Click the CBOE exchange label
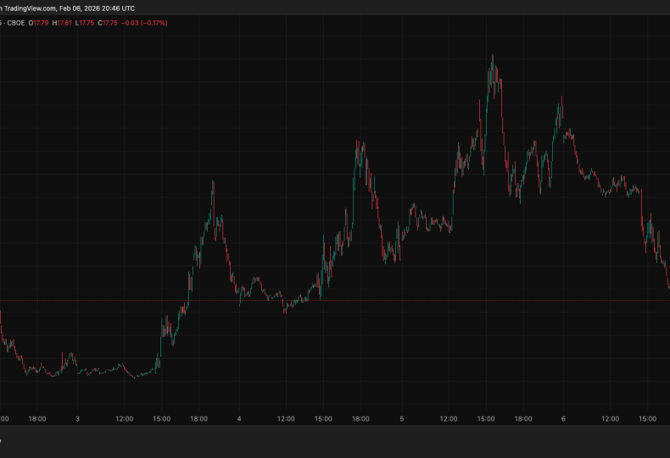 click(15, 22)
